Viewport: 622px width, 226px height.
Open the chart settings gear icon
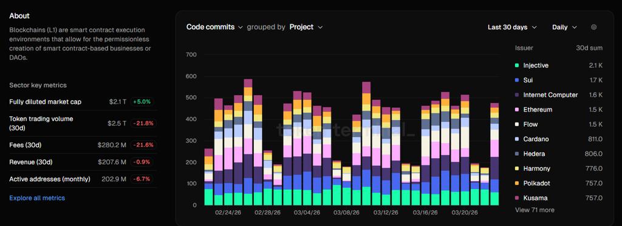[x=593, y=27]
